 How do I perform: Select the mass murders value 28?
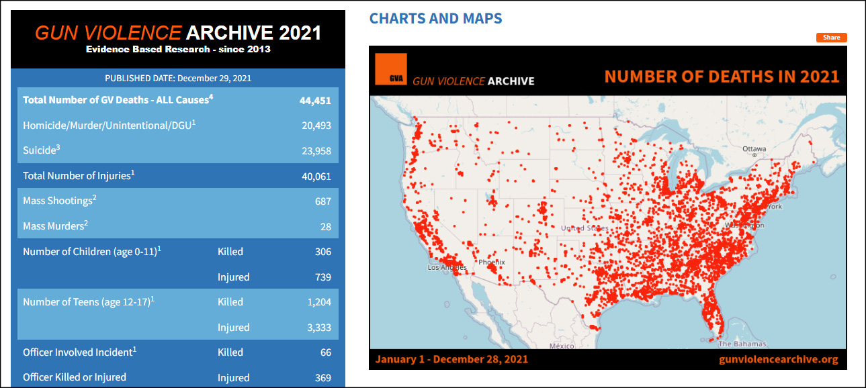tap(326, 227)
